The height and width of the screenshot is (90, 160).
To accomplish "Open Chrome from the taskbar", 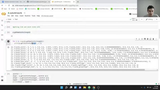I will 94,87.
